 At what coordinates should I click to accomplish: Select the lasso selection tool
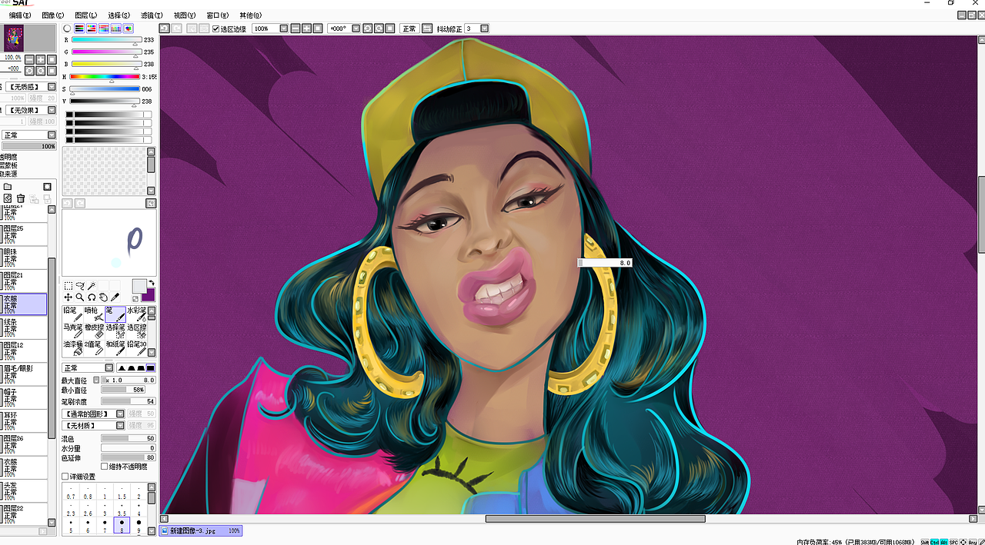coord(79,286)
